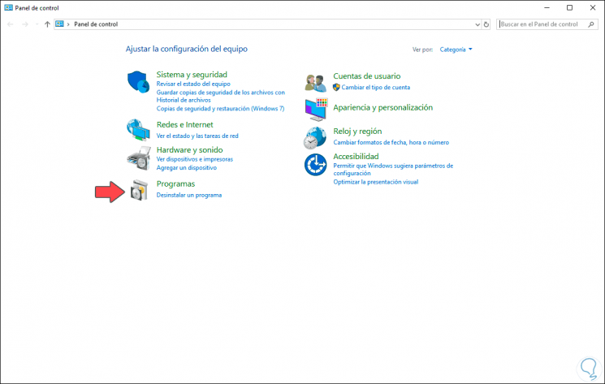Open the Reloj y región category
605x384 pixels.
click(357, 131)
